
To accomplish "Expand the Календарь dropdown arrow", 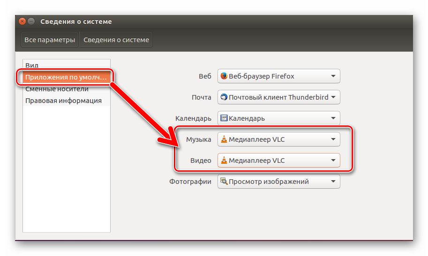I will tap(333, 118).
